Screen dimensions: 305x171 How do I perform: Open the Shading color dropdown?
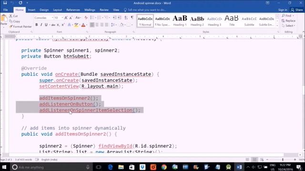pyautogui.click(x=124, y=25)
